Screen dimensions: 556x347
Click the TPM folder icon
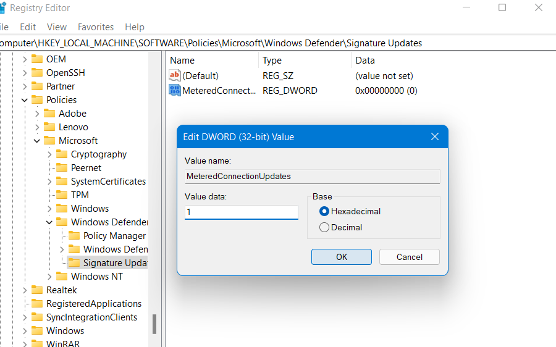(x=62, y=195)
